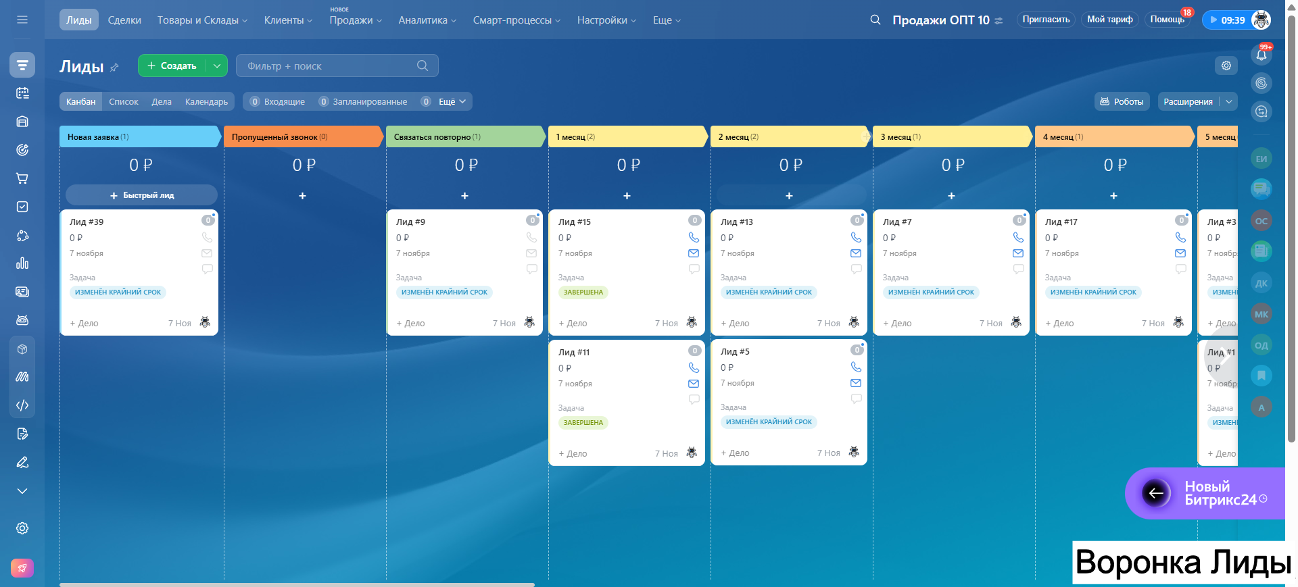Click the Быстрый лид button

point(141,195)
